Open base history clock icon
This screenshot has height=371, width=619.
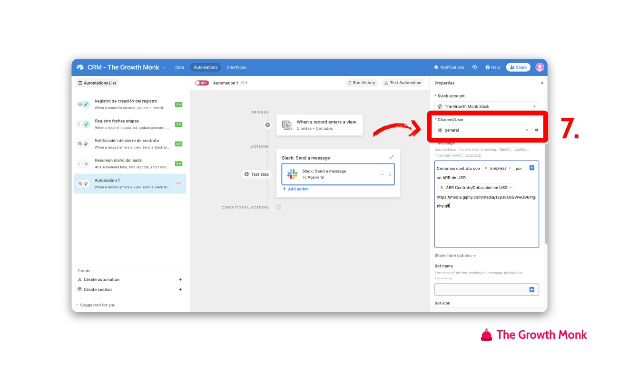474,67
